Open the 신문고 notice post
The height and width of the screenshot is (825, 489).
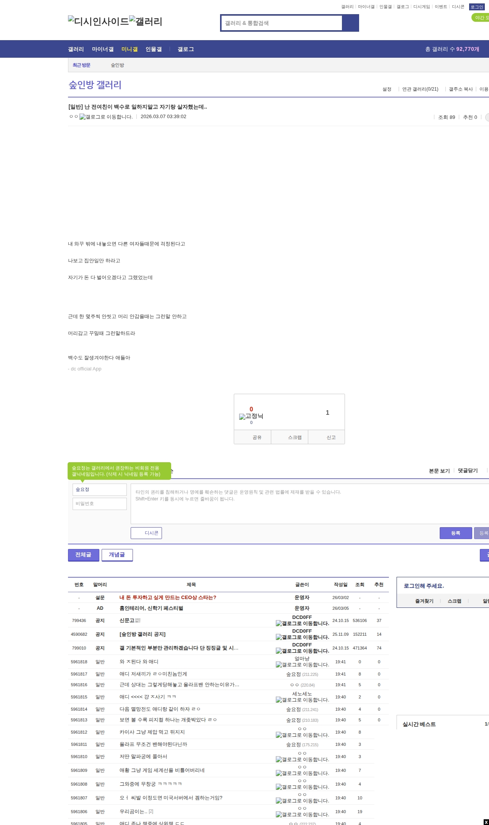tap(127, 620)
